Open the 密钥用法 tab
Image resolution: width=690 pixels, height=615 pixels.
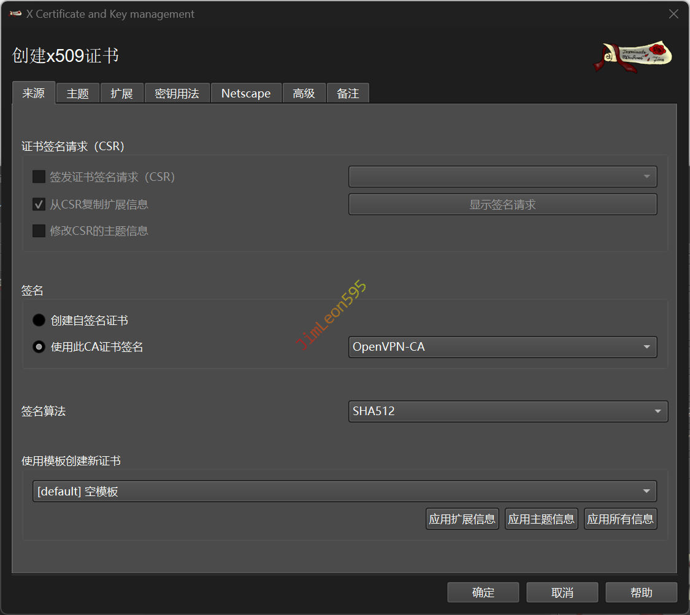(177, 94)
